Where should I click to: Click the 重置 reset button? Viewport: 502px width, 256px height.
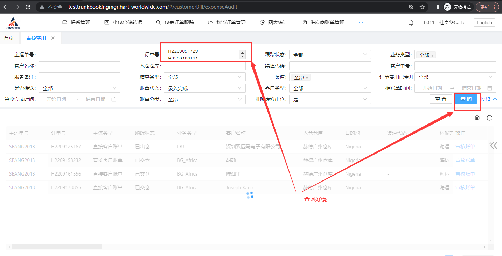point(441,99)
